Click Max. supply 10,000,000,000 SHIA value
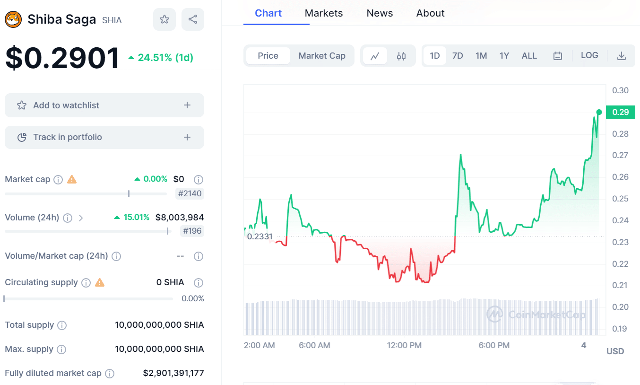This screenshot has width=640, height=385. tap(159, 349)
